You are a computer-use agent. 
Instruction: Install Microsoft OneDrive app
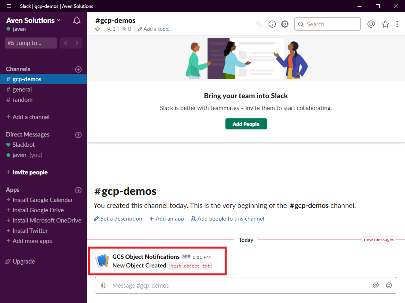tap(44, 221)
